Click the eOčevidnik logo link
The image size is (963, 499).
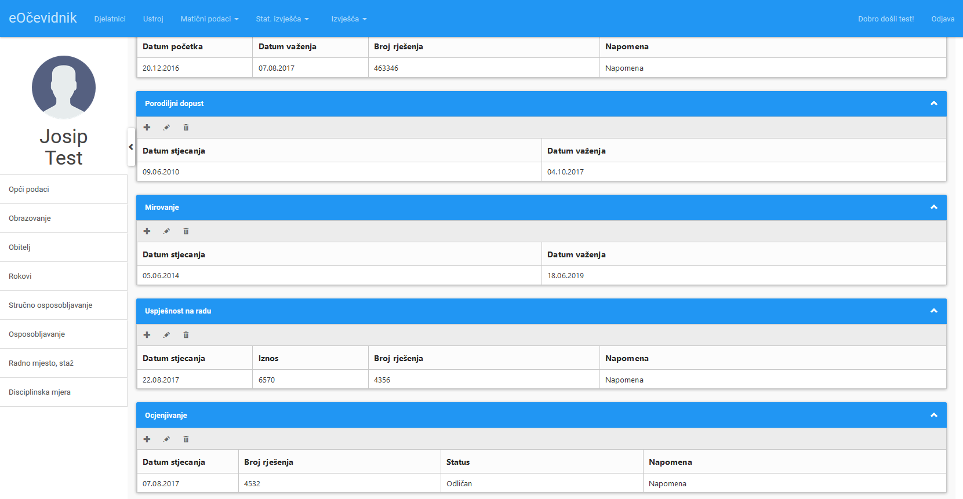coord(43,18)
